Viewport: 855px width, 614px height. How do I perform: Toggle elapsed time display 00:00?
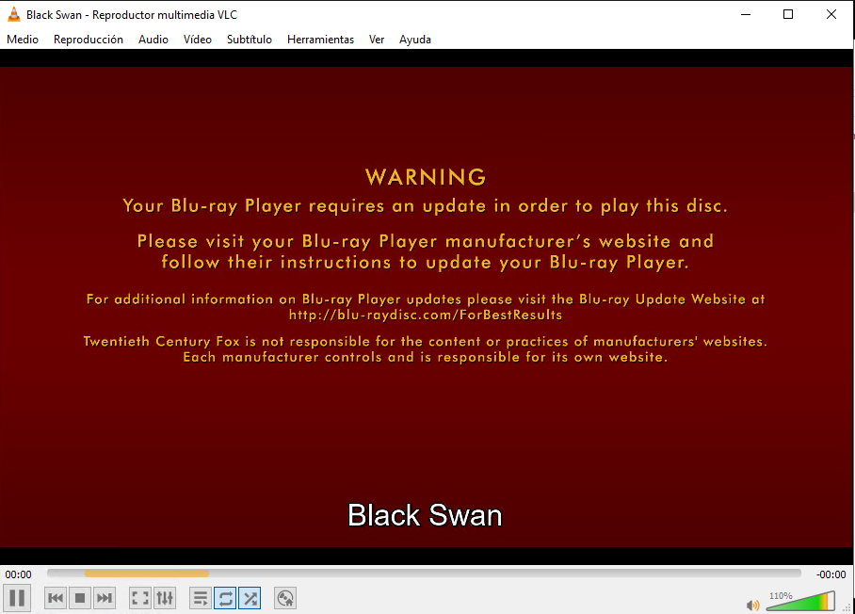[19, 574]
